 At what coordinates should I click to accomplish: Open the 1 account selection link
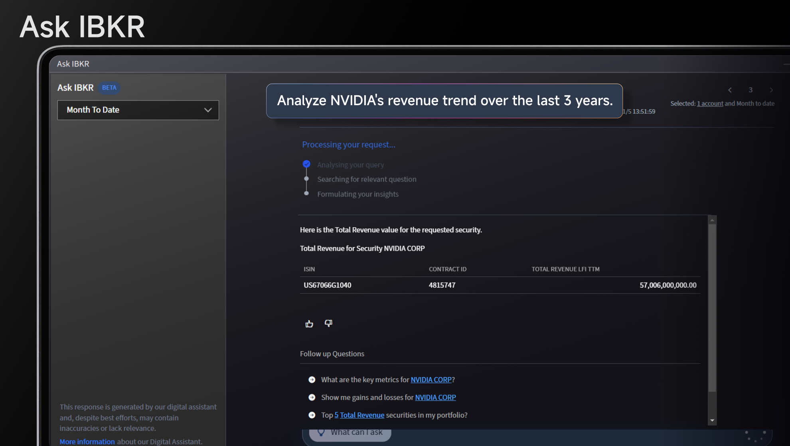pos(710,104)
